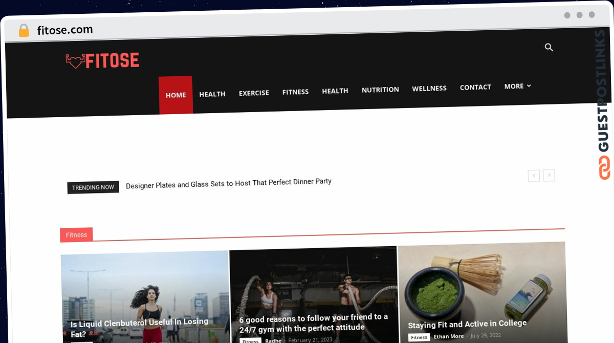Click the July 29, 2022 date
614x343 pixels.
tap(485, 335)
